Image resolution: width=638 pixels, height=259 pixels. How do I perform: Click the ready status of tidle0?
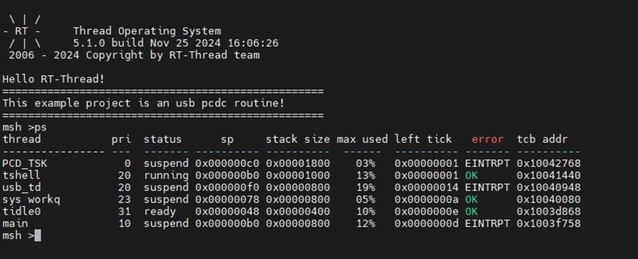[x=159, y=212]
